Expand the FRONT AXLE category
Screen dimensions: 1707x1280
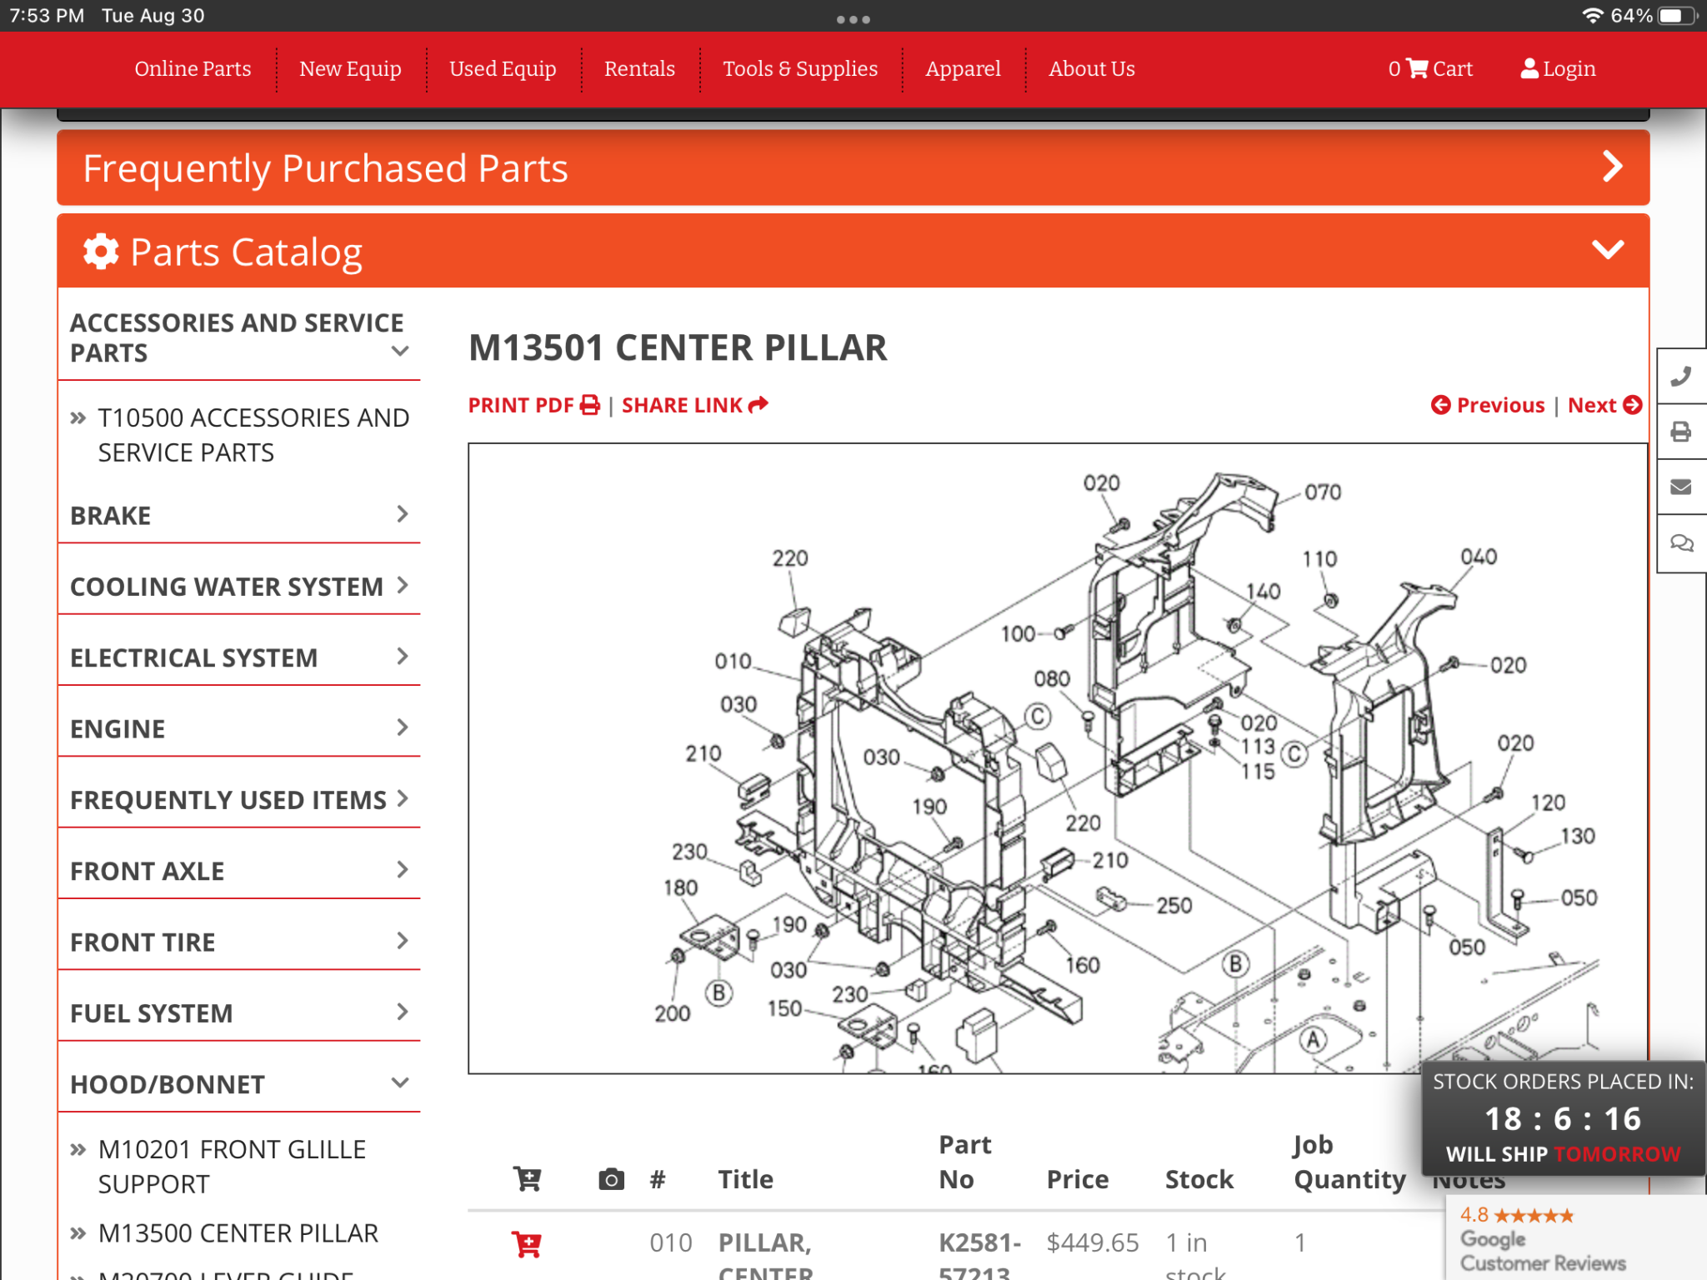coord(238,870)
